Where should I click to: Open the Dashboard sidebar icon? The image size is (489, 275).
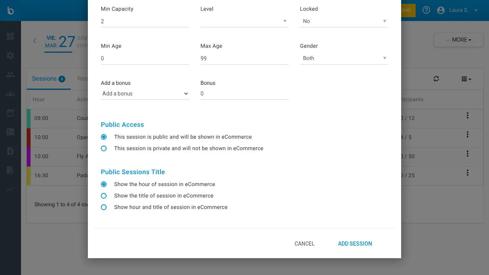10,36
